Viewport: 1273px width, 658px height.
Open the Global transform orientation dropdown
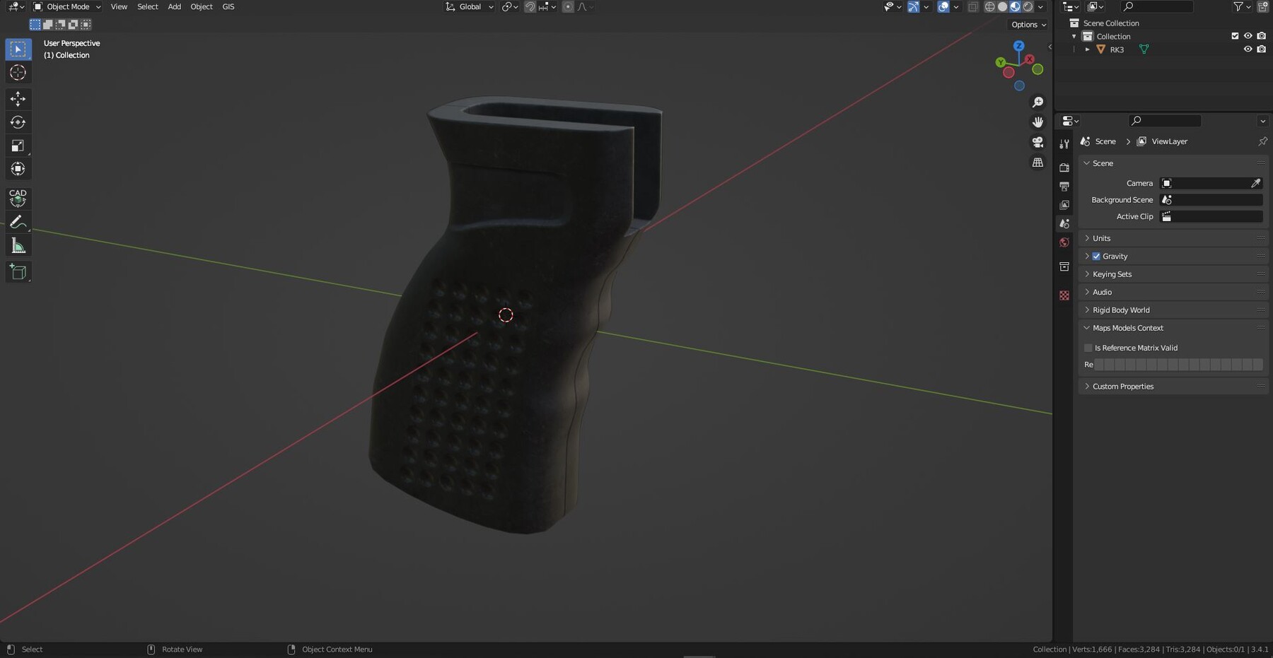468,6
